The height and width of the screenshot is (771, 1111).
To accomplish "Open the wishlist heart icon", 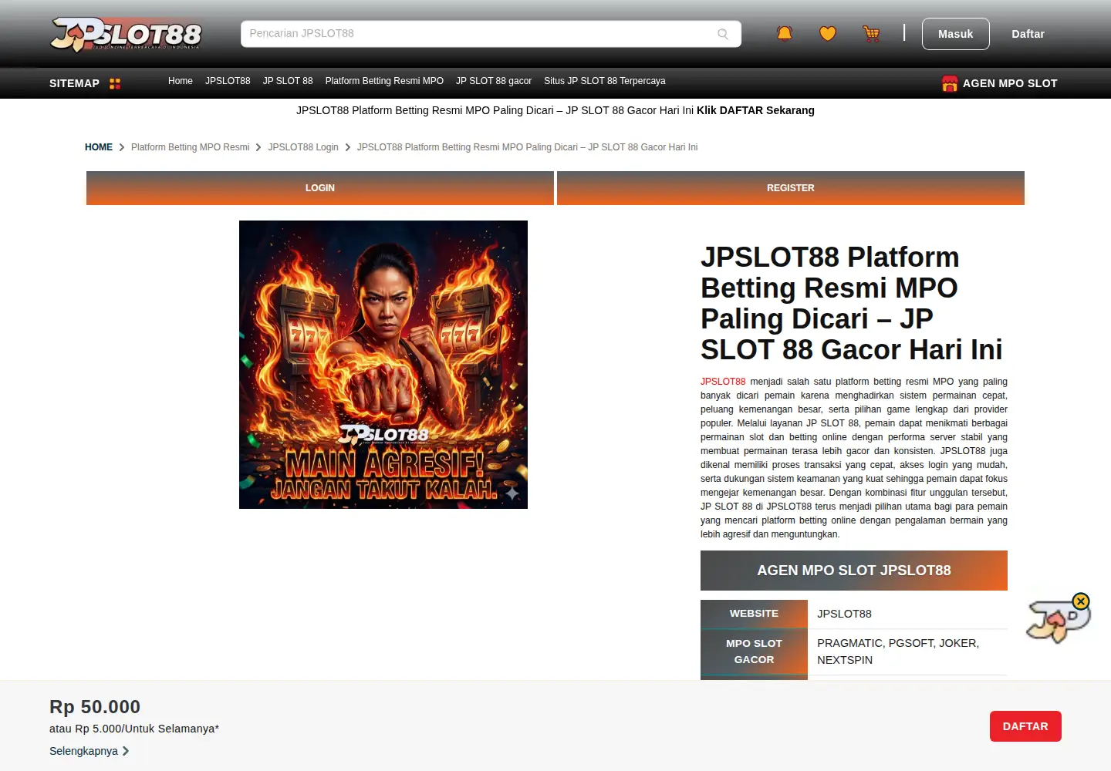I will pyautogui.click(x=828, y=34).
